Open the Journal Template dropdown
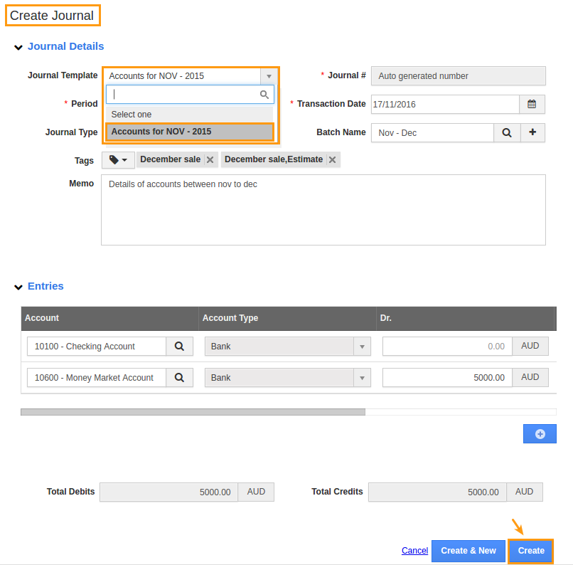Image resolution: width=573 pixels, height=565 pixels. (x=268, y=75)
